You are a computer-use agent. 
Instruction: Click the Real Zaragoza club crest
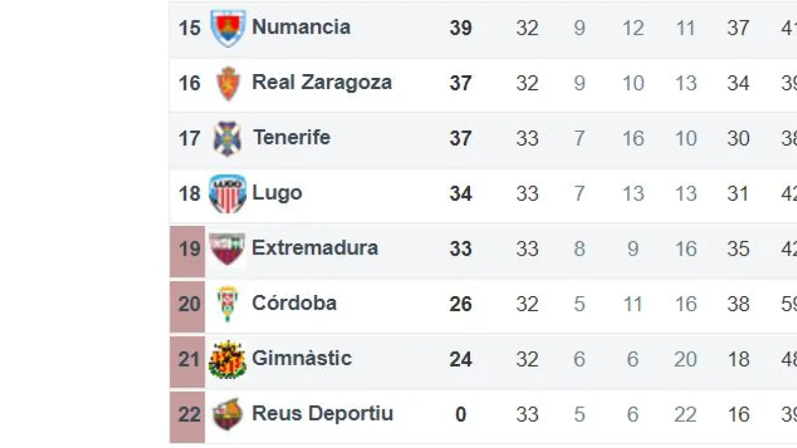coord(228,83)
